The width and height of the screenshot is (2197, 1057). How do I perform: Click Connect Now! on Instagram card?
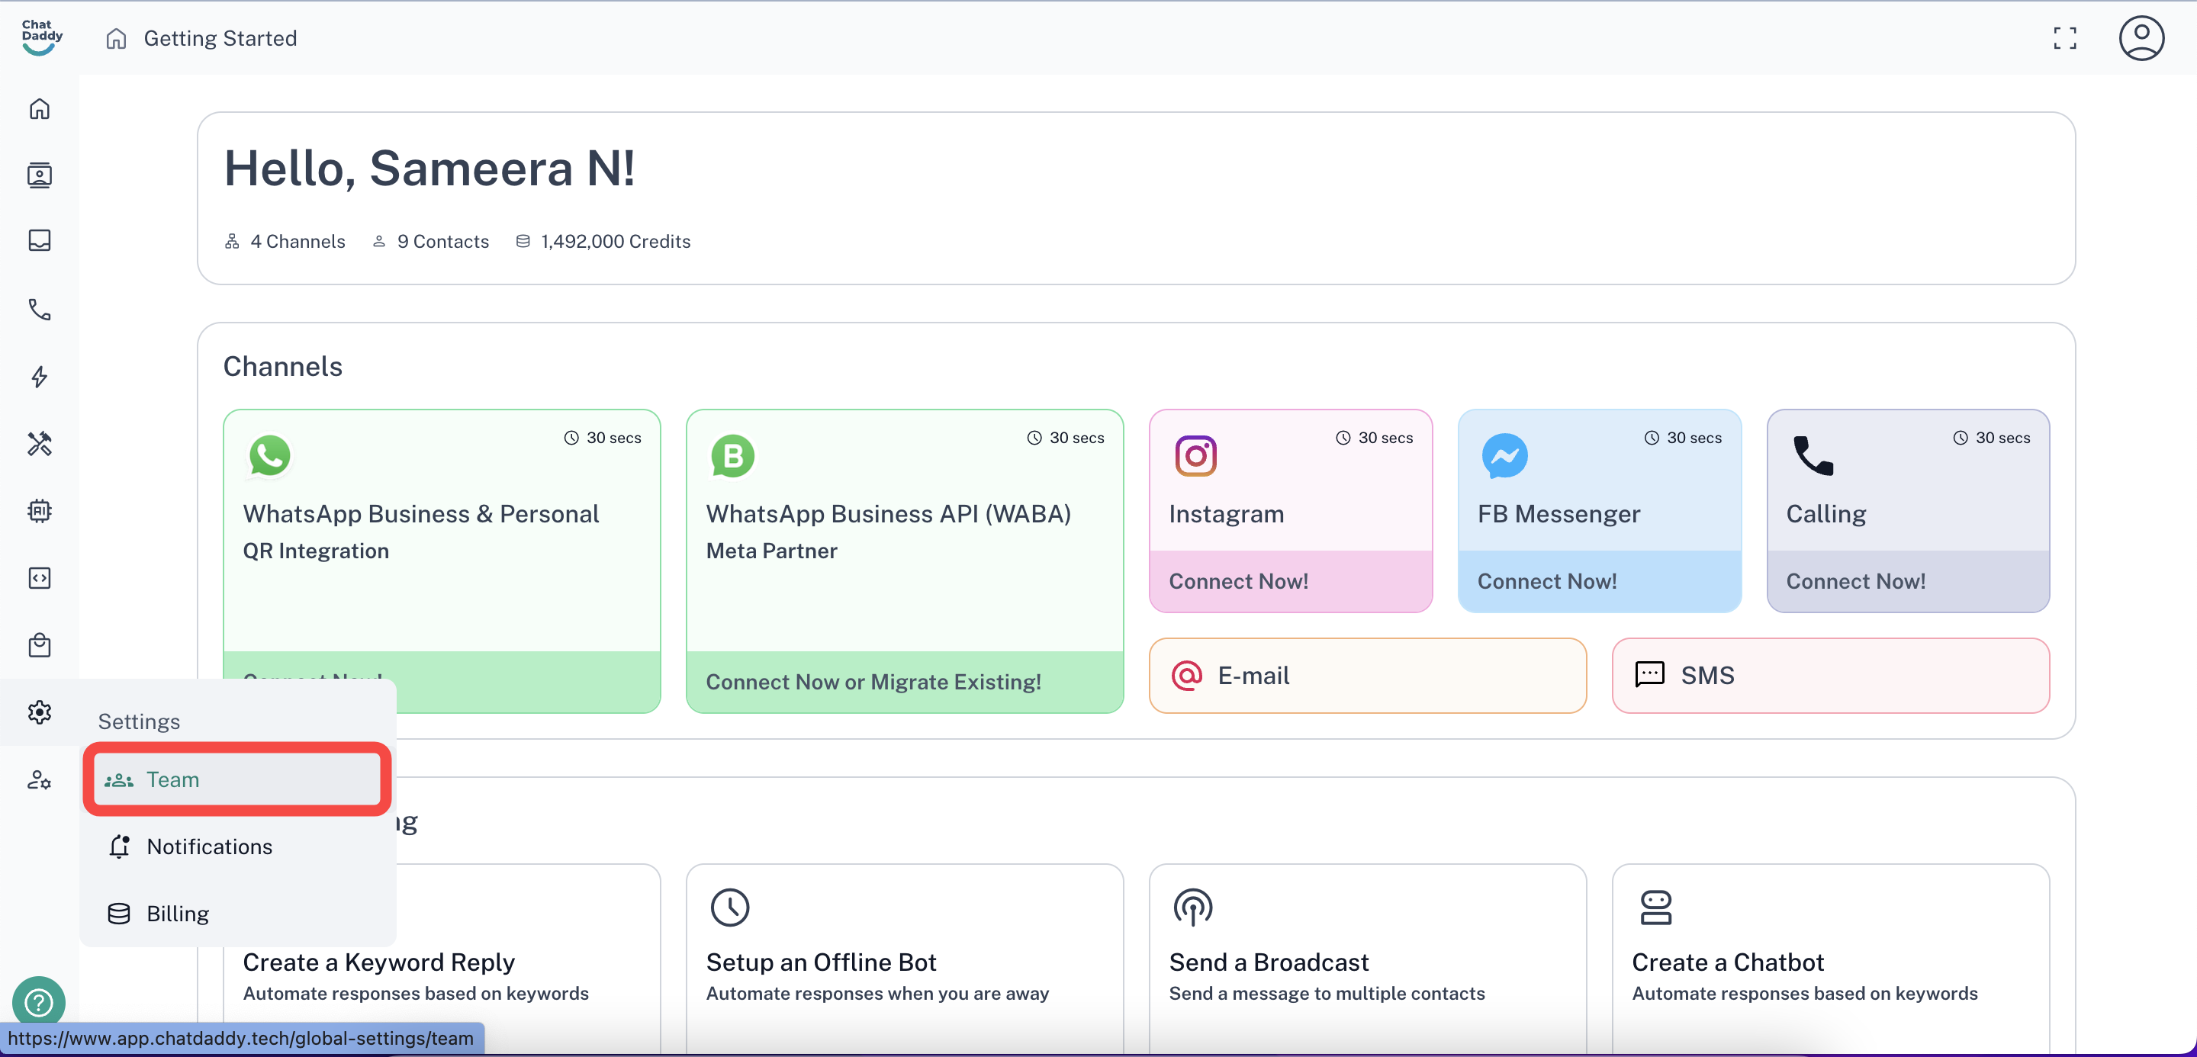coord(1238,581)
